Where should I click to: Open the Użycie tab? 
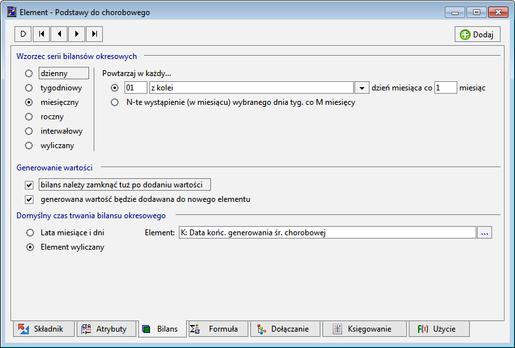coord(439,329)
